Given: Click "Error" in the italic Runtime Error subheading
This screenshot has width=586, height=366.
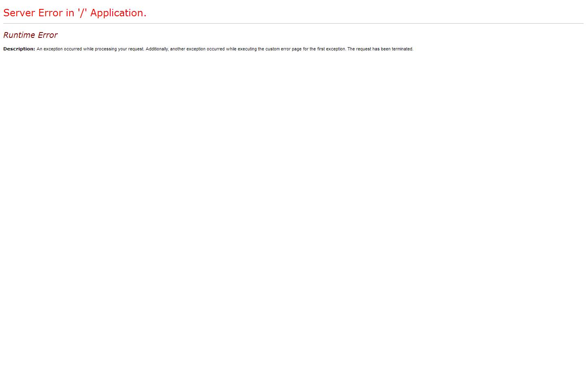Looking at the screenshot, I should [48, 35].
